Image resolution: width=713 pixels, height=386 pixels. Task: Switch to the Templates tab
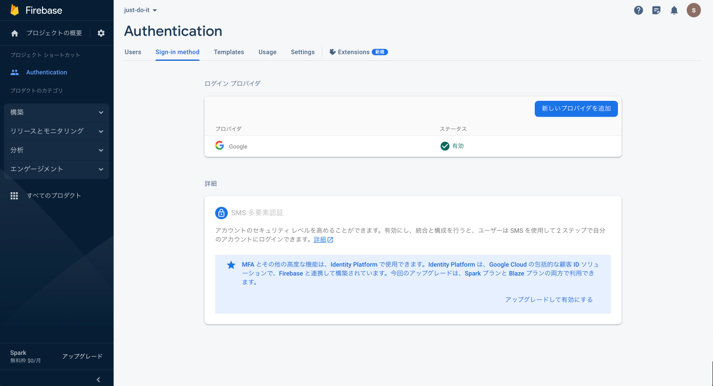(229, 52)
